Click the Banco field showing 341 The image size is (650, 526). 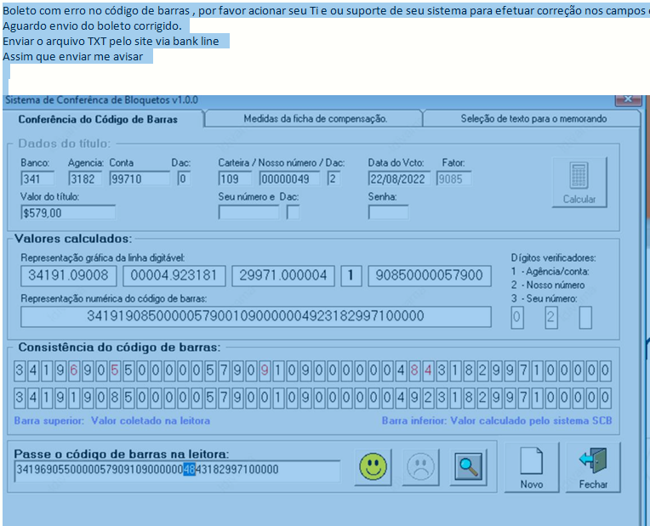pos(37,179)
